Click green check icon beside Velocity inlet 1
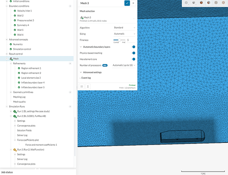 tap(15, 11)
